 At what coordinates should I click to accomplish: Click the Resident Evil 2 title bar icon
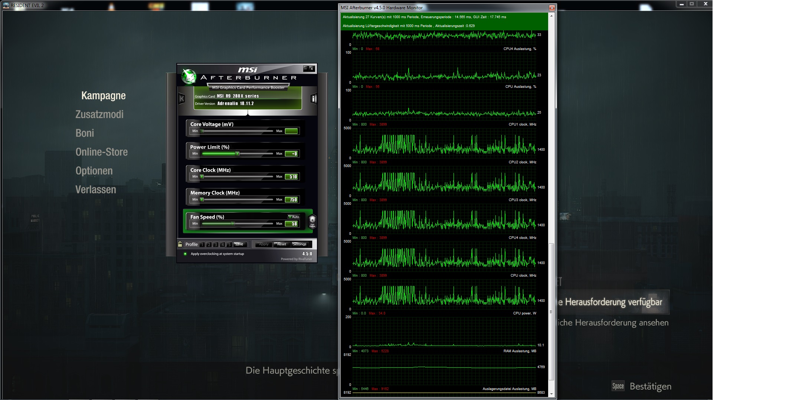point(6,5)
